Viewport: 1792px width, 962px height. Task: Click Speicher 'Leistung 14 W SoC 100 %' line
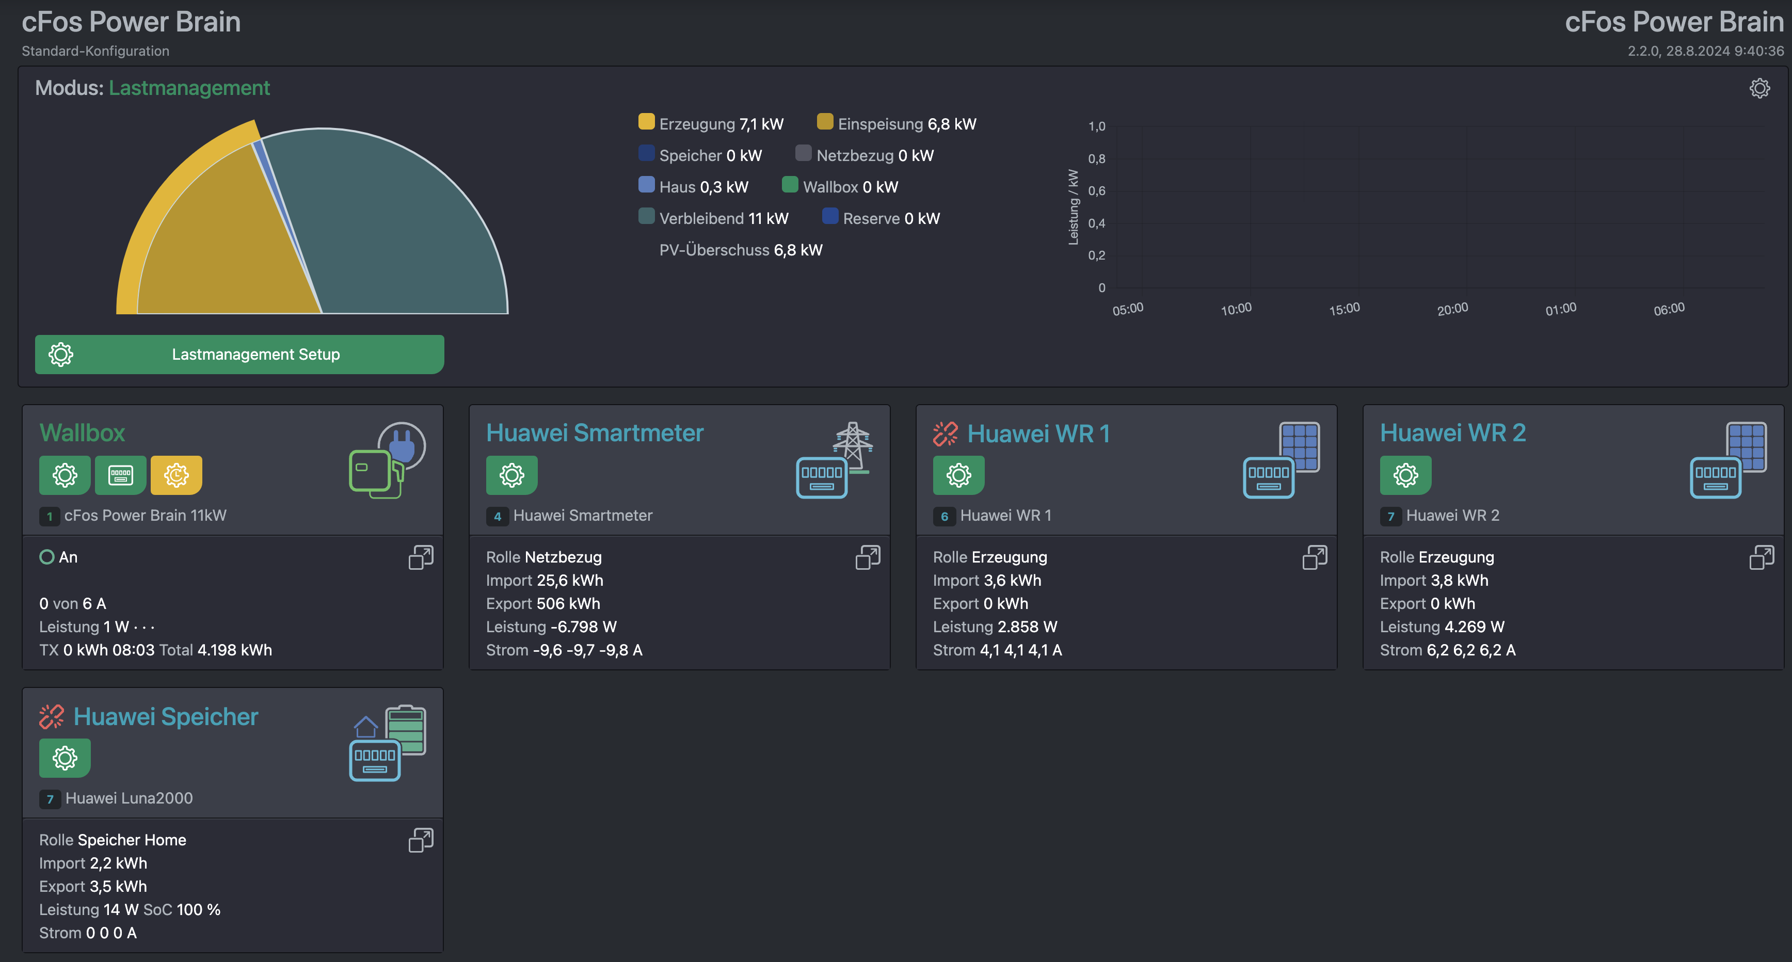(x=130, y=910)
